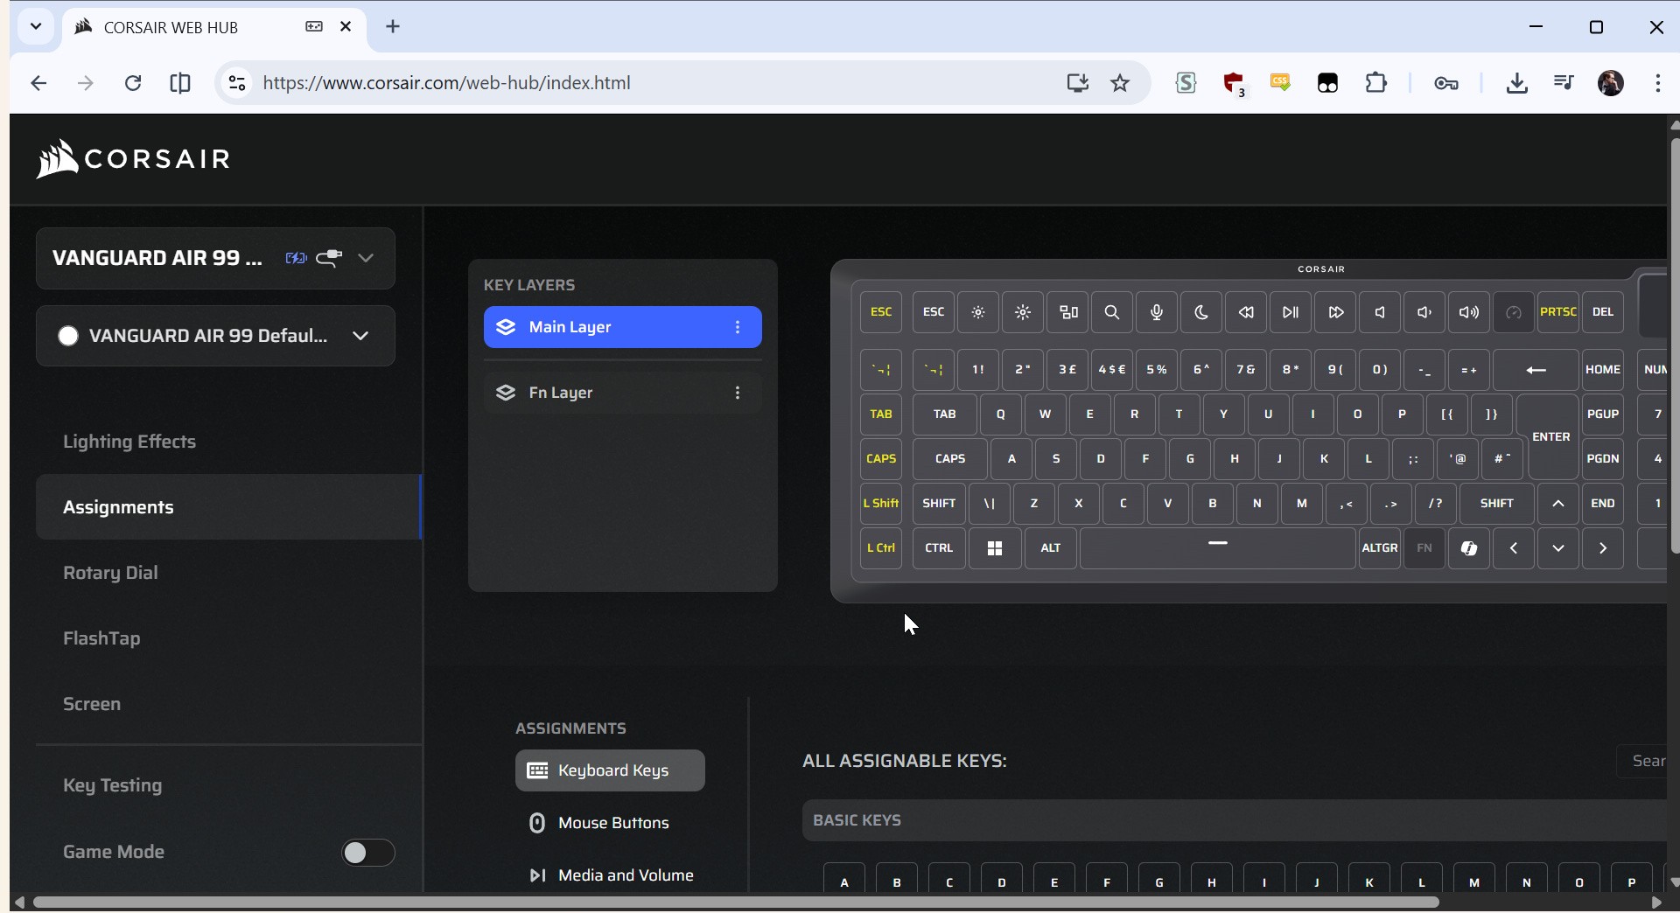Open the Fn Layer three-dot options menu

tap(738, 394)
